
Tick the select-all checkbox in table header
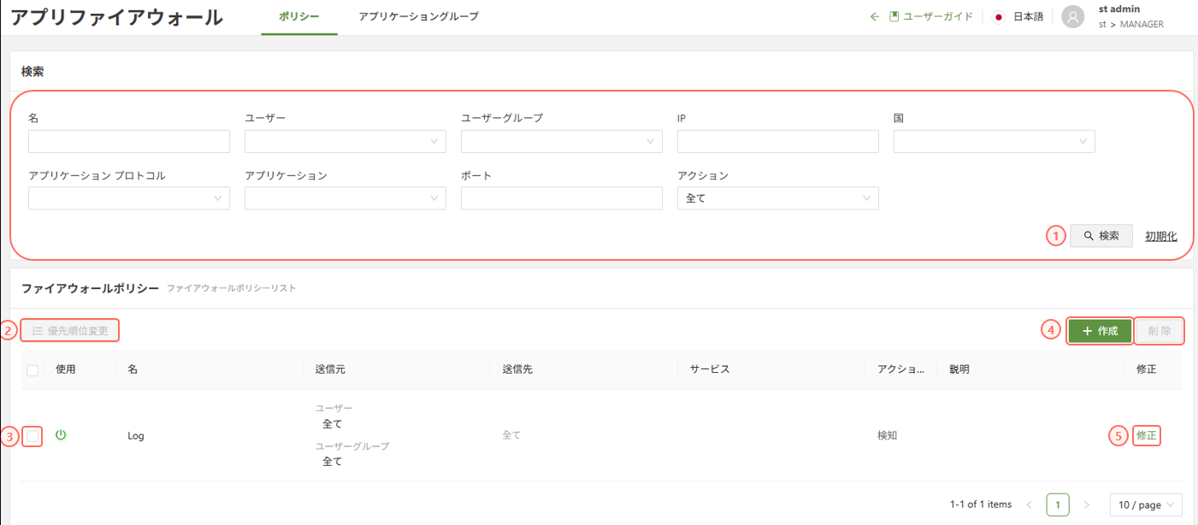[32, 370]
